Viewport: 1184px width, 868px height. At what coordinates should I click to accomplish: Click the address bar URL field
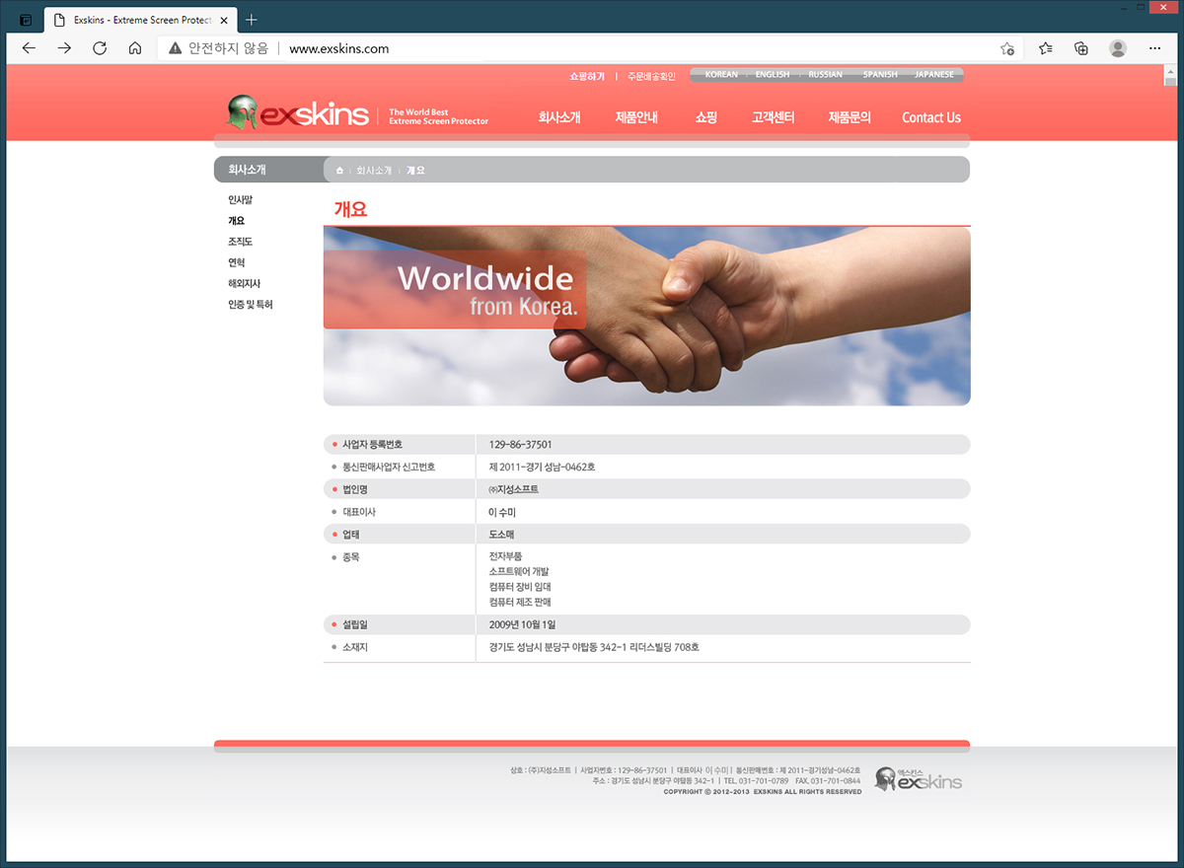point(592,48)
